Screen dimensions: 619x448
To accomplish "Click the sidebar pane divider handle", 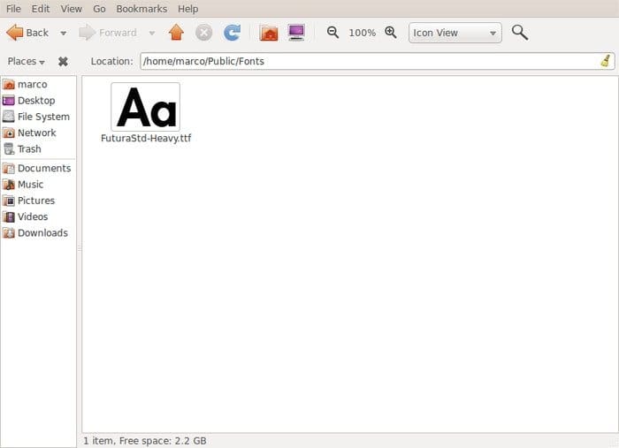I will [79, 248].
